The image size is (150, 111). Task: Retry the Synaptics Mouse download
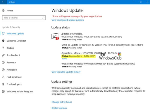(64, 59)
